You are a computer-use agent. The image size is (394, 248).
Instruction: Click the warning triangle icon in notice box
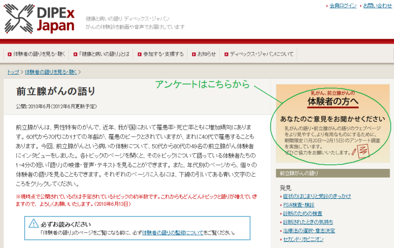click(x=33, y=223)
